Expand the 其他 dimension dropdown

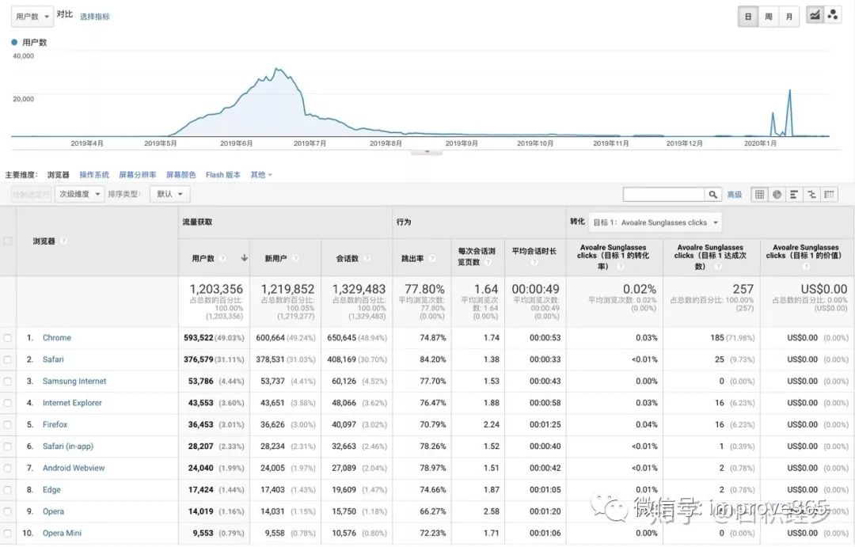coord(261,174)
